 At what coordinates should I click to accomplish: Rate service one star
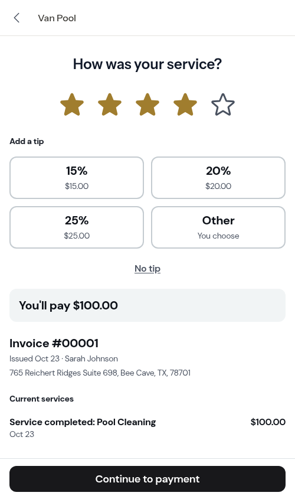[72, 105]
